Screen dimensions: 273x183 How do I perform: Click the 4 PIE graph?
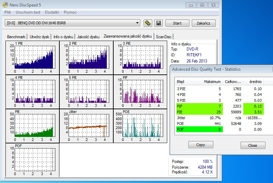coord(32,92)
